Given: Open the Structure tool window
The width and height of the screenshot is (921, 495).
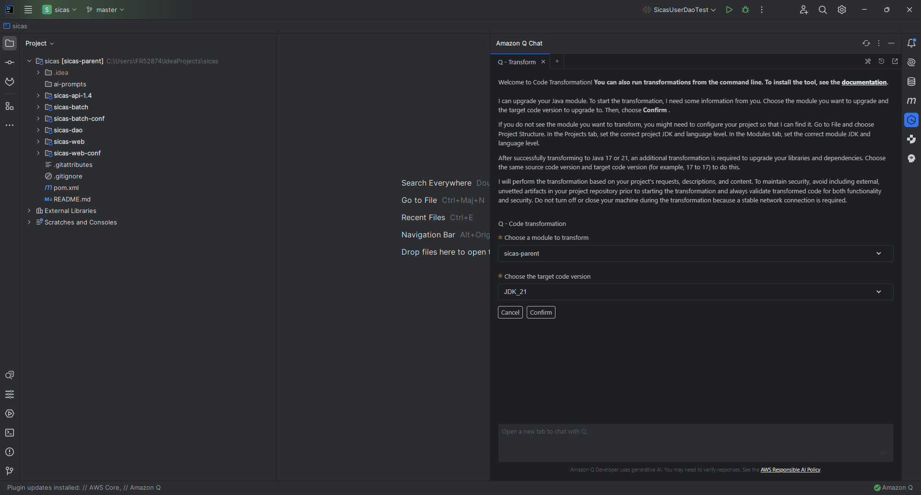Looking at the screenshot, I should (x=10, y=106).
